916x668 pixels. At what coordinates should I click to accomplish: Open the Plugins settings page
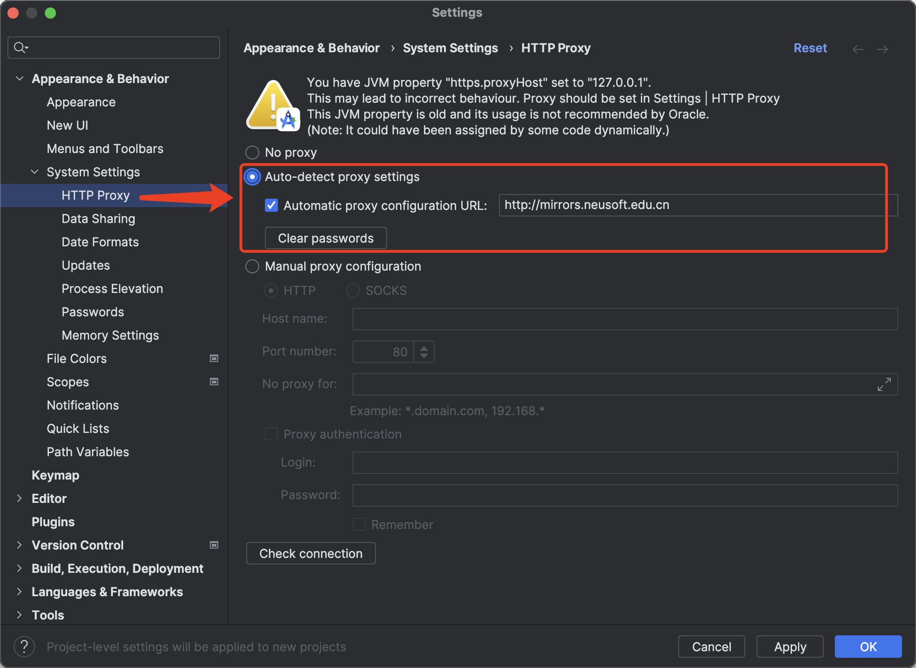pos(53,522)
